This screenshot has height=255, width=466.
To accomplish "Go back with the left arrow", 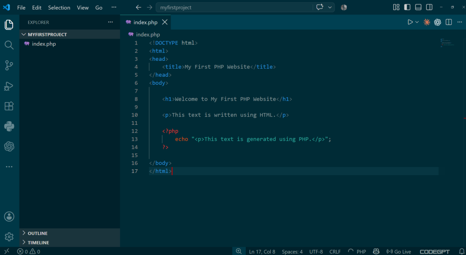I will pyautogui.click(x=138, y=7).
